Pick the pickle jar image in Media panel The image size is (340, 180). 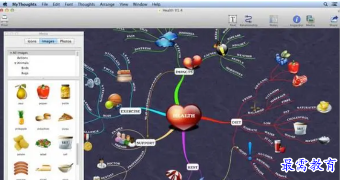pos(65,92)
